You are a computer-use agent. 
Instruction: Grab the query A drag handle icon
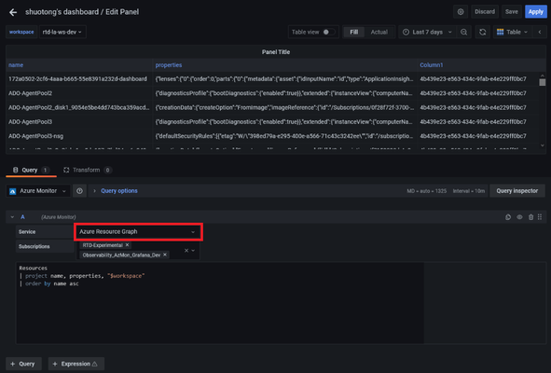(540, 217)
